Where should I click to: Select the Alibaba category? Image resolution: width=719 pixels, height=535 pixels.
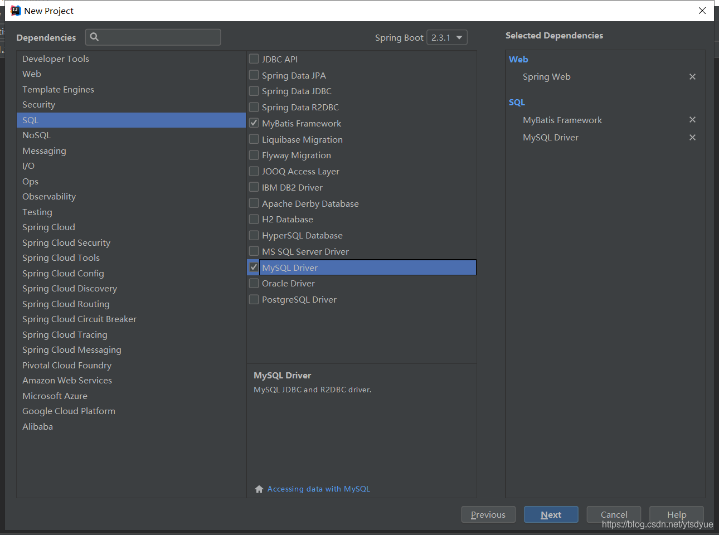point(131,426)
